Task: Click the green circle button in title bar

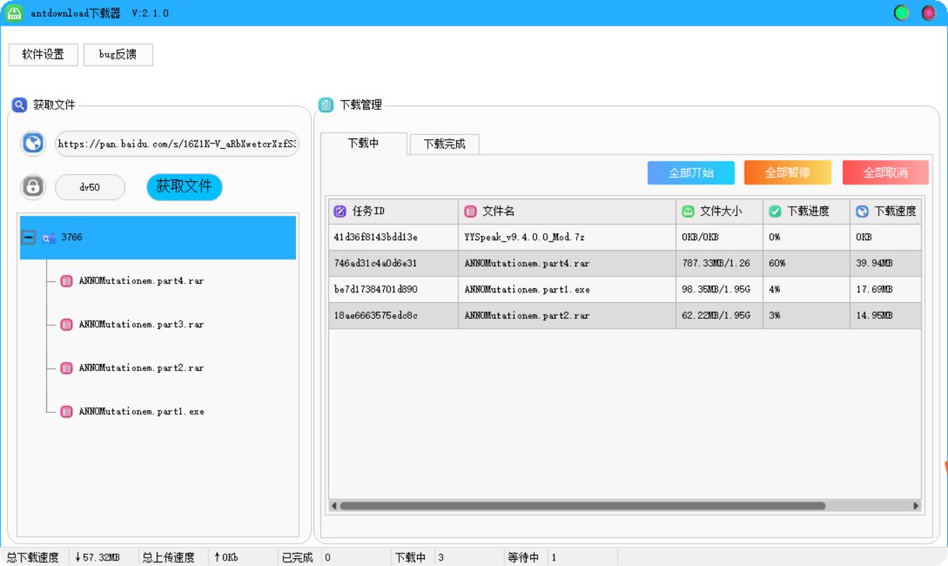Action: (x=901, y=13)
